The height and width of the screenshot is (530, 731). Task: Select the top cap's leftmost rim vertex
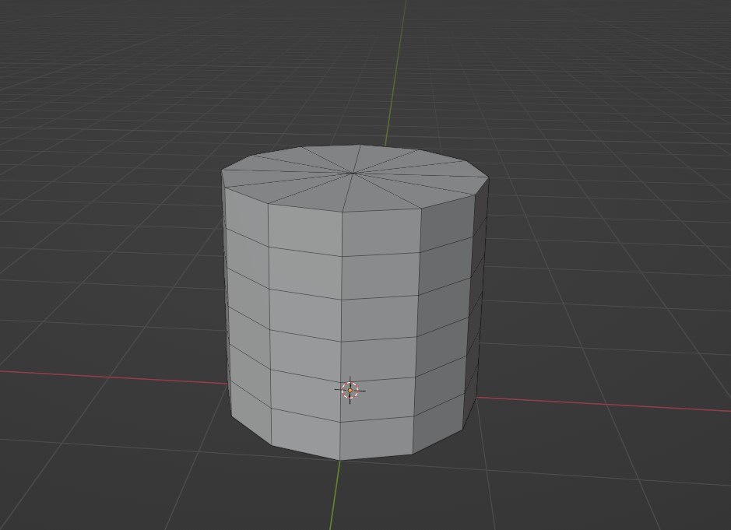click(223, 171)
